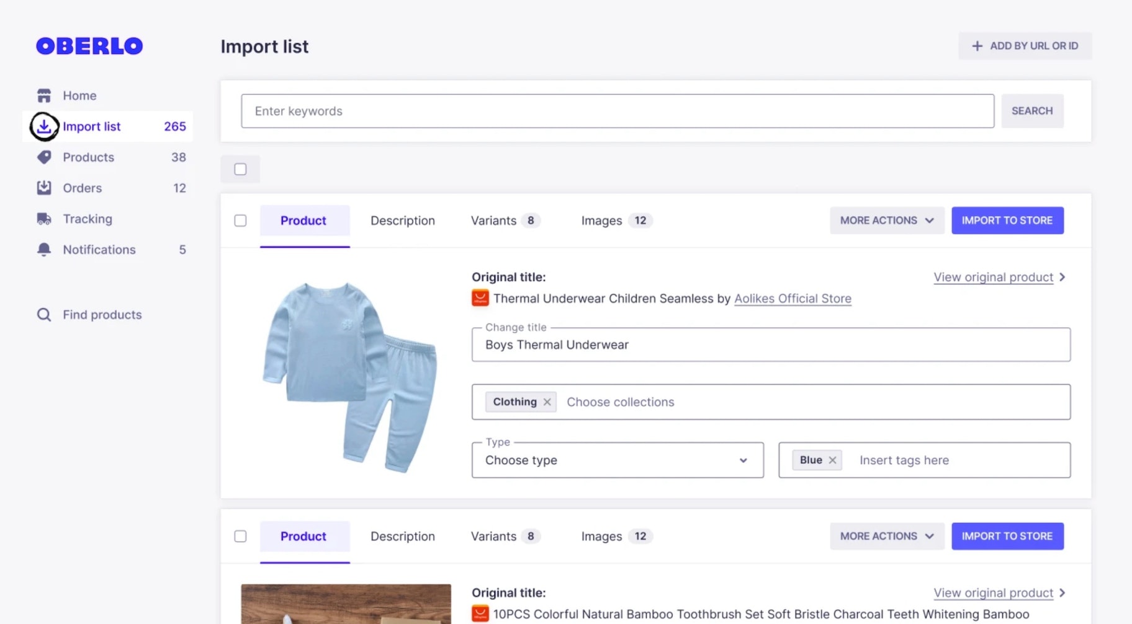Click the Products tag icon
The height and width of the screenshot is (624, 1132).
point(44,157)
